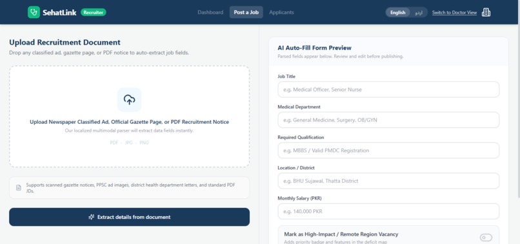Image resolution: width=520 pixels, height=244 pixels.
Task: Click the 'PNG' format label
Action: pyautogui.click(x=144, y=143)
